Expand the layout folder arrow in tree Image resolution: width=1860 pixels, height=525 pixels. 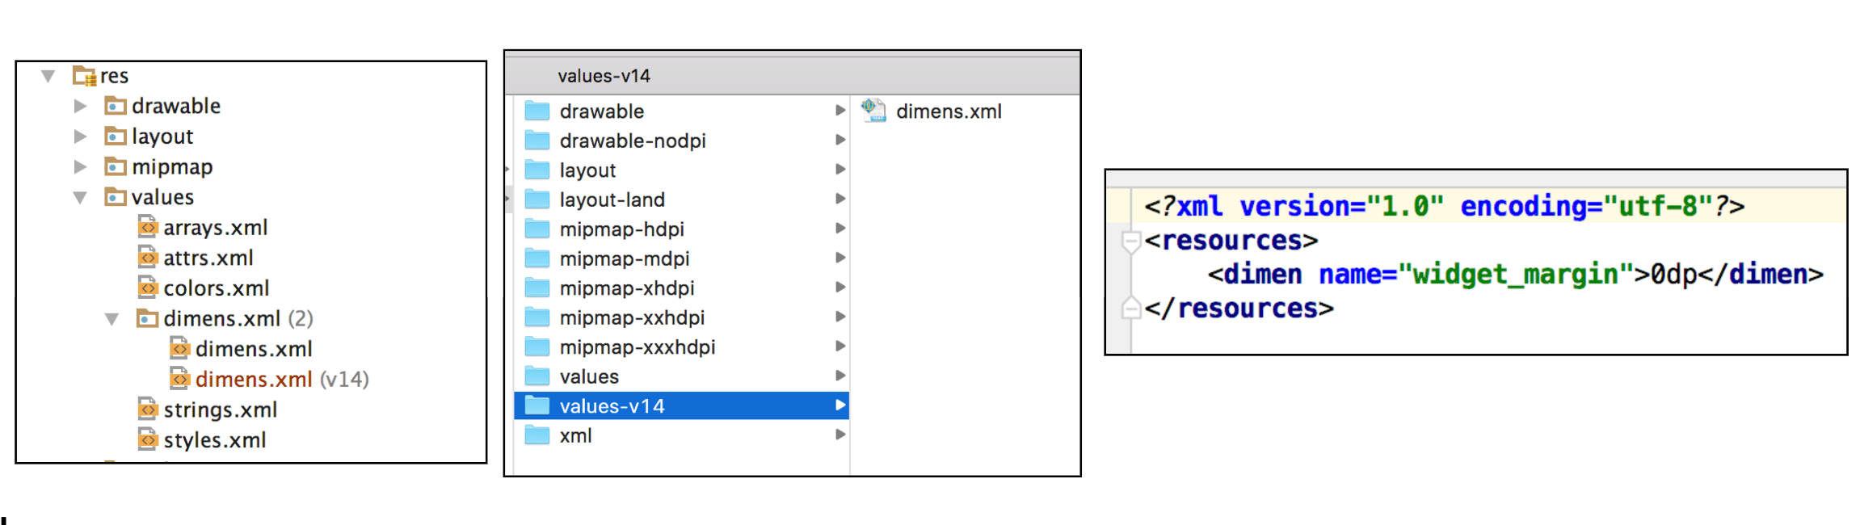tap(80, 136)
